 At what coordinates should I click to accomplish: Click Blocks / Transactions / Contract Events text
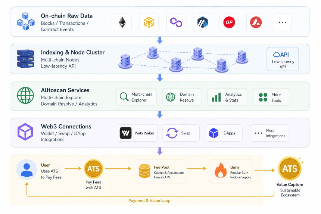(x=65, y=27)
